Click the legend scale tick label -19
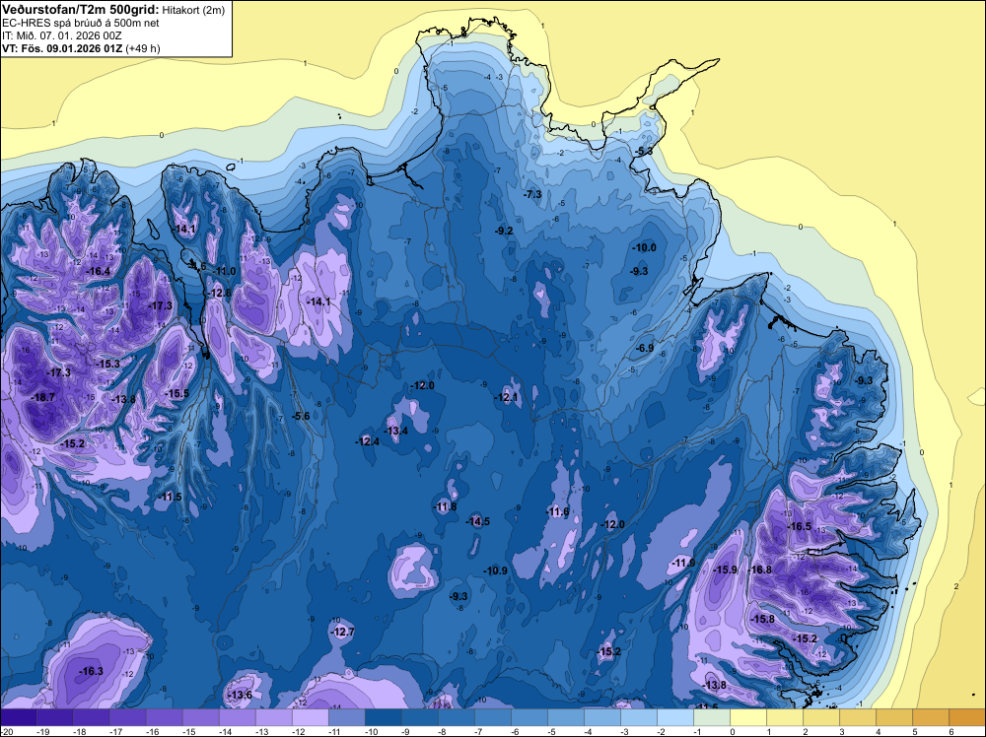 click(42, 731)
